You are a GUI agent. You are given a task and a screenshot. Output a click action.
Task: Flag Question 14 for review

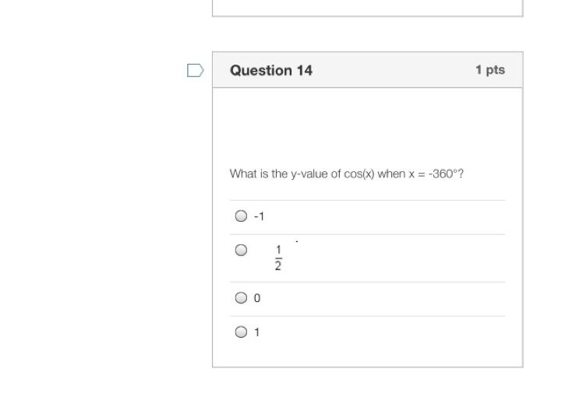[x=196, y=71]
